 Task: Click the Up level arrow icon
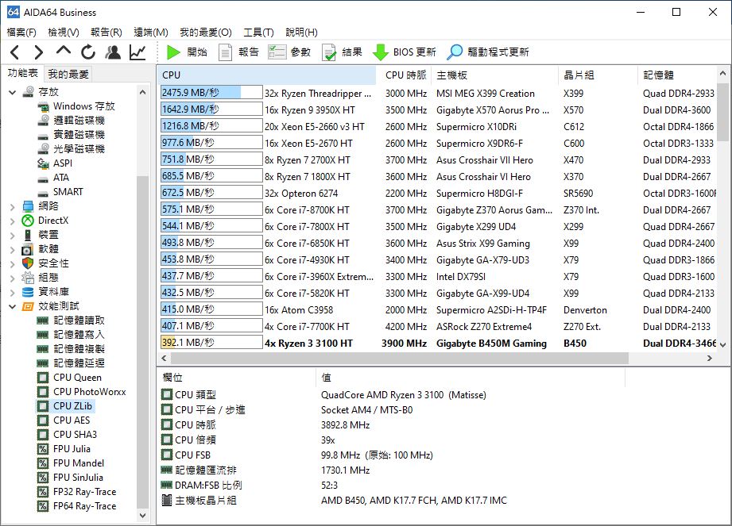(64, 52)
